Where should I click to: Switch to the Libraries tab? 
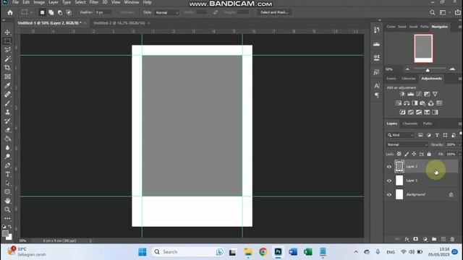408,79
